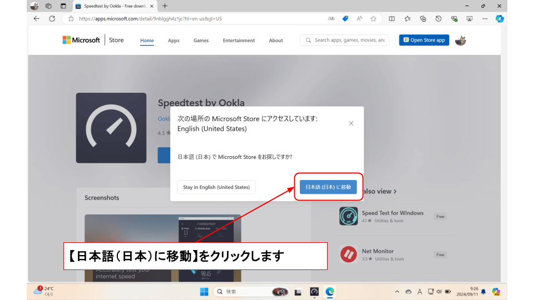
Task: Show hidden system tray icons
Action: click(397, 292)
